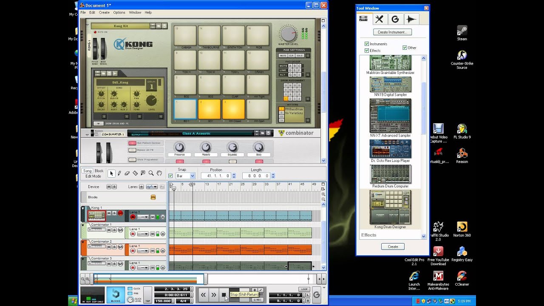Click save patch disk icon on Kong Kit
The height and width of the screenshot is (306, 544).
pos(164,26)
